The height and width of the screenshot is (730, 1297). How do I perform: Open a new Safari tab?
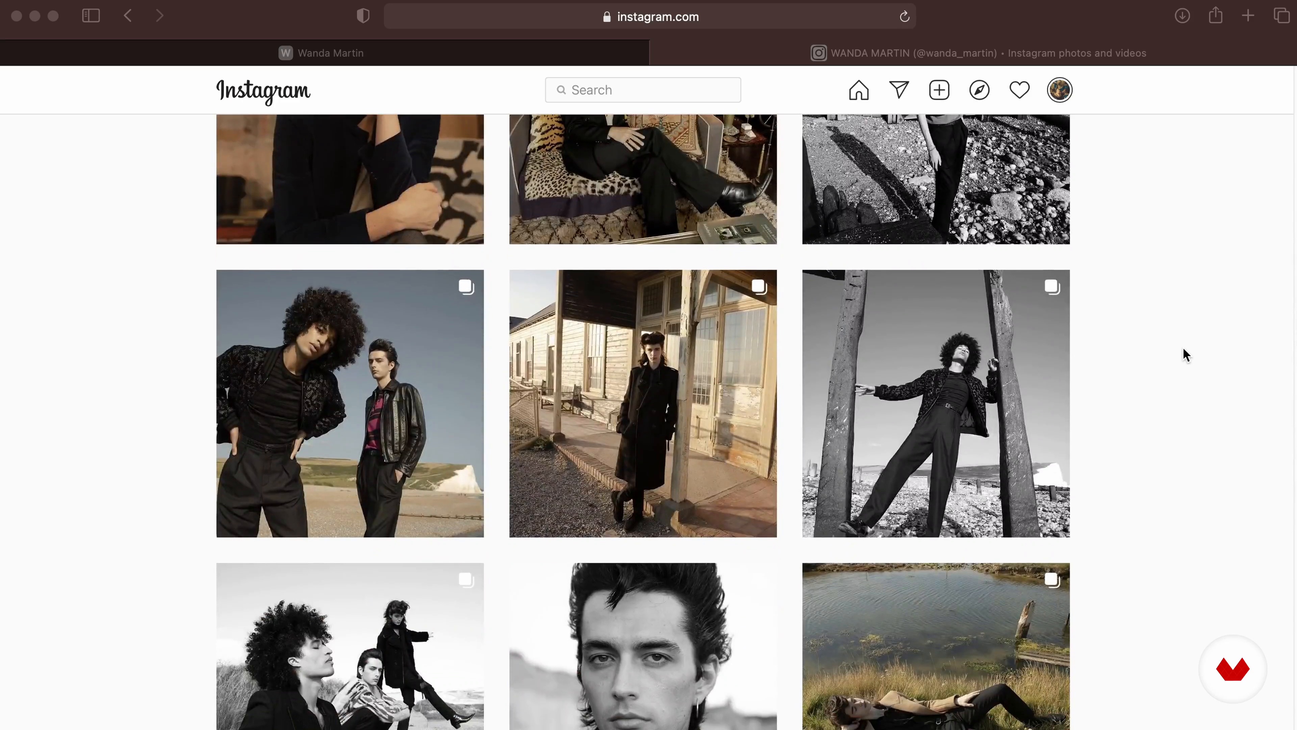coord(1248,16)
